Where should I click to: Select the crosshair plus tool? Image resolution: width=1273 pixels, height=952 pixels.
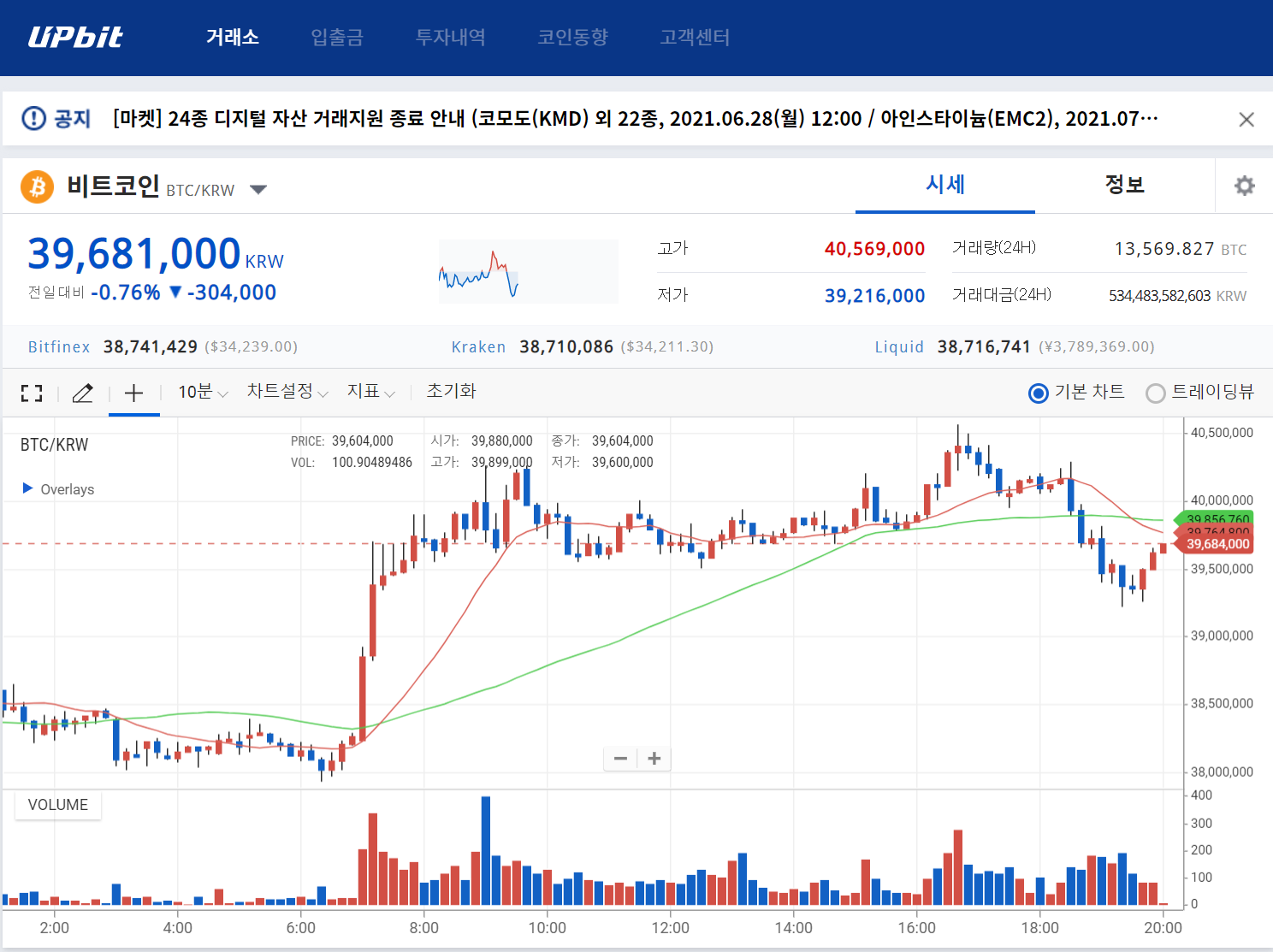(133, 393)
